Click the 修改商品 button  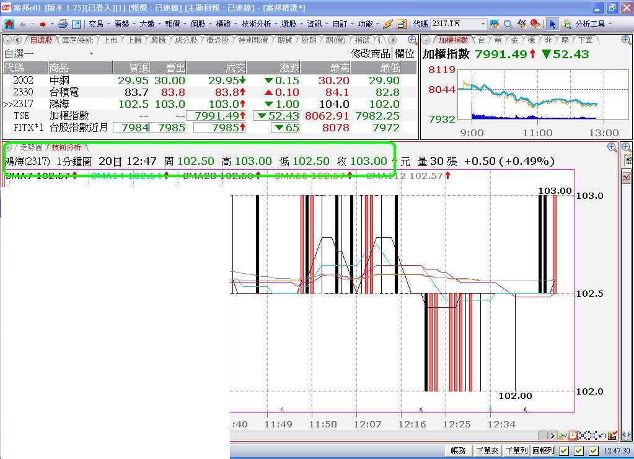pyautogui.click(x=371, y=54)
